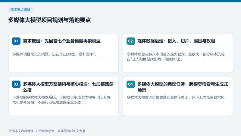The height and width of the screenshot is (136, 241).
Task: Select the title 多媒体大模型项目规划与落地要点
Action: 49,20
